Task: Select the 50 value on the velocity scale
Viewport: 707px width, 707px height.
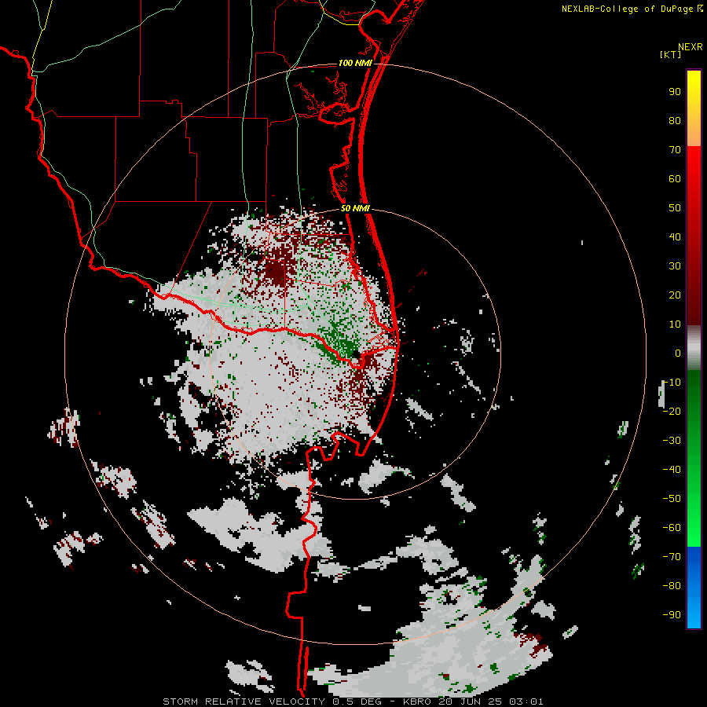Action: [675, 208]
